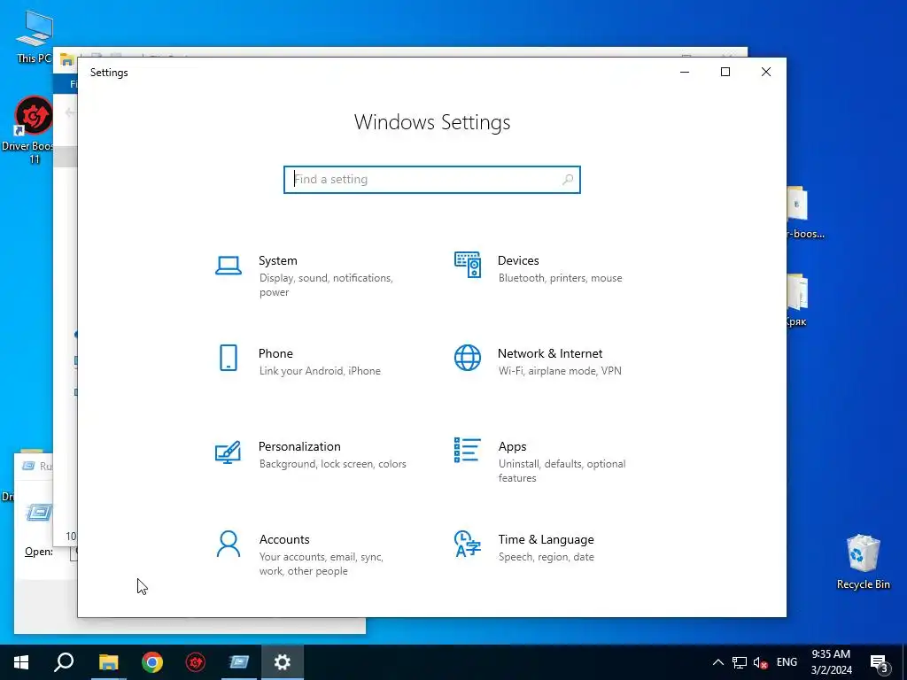Screen dimensions: 907x680
Task: Click 'Background, lock screen, colors' description
Action: [x=333, y=464]
